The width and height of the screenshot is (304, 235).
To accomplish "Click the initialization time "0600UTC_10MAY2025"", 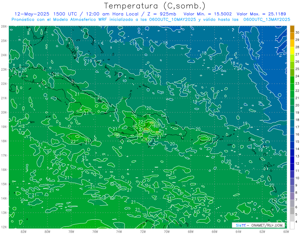I will click(173, 20).
